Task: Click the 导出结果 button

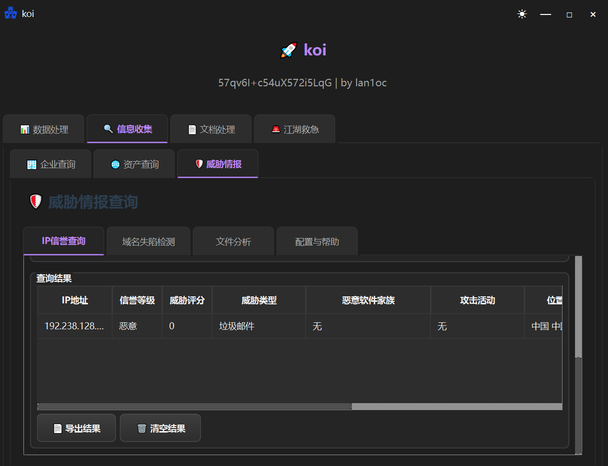Action: pos(76,428)
